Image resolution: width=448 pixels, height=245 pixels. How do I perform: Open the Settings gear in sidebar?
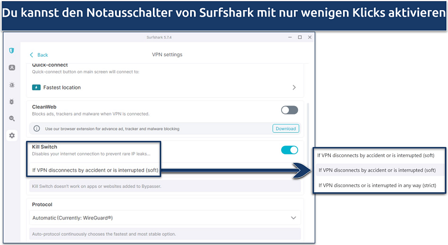(12, 136)
